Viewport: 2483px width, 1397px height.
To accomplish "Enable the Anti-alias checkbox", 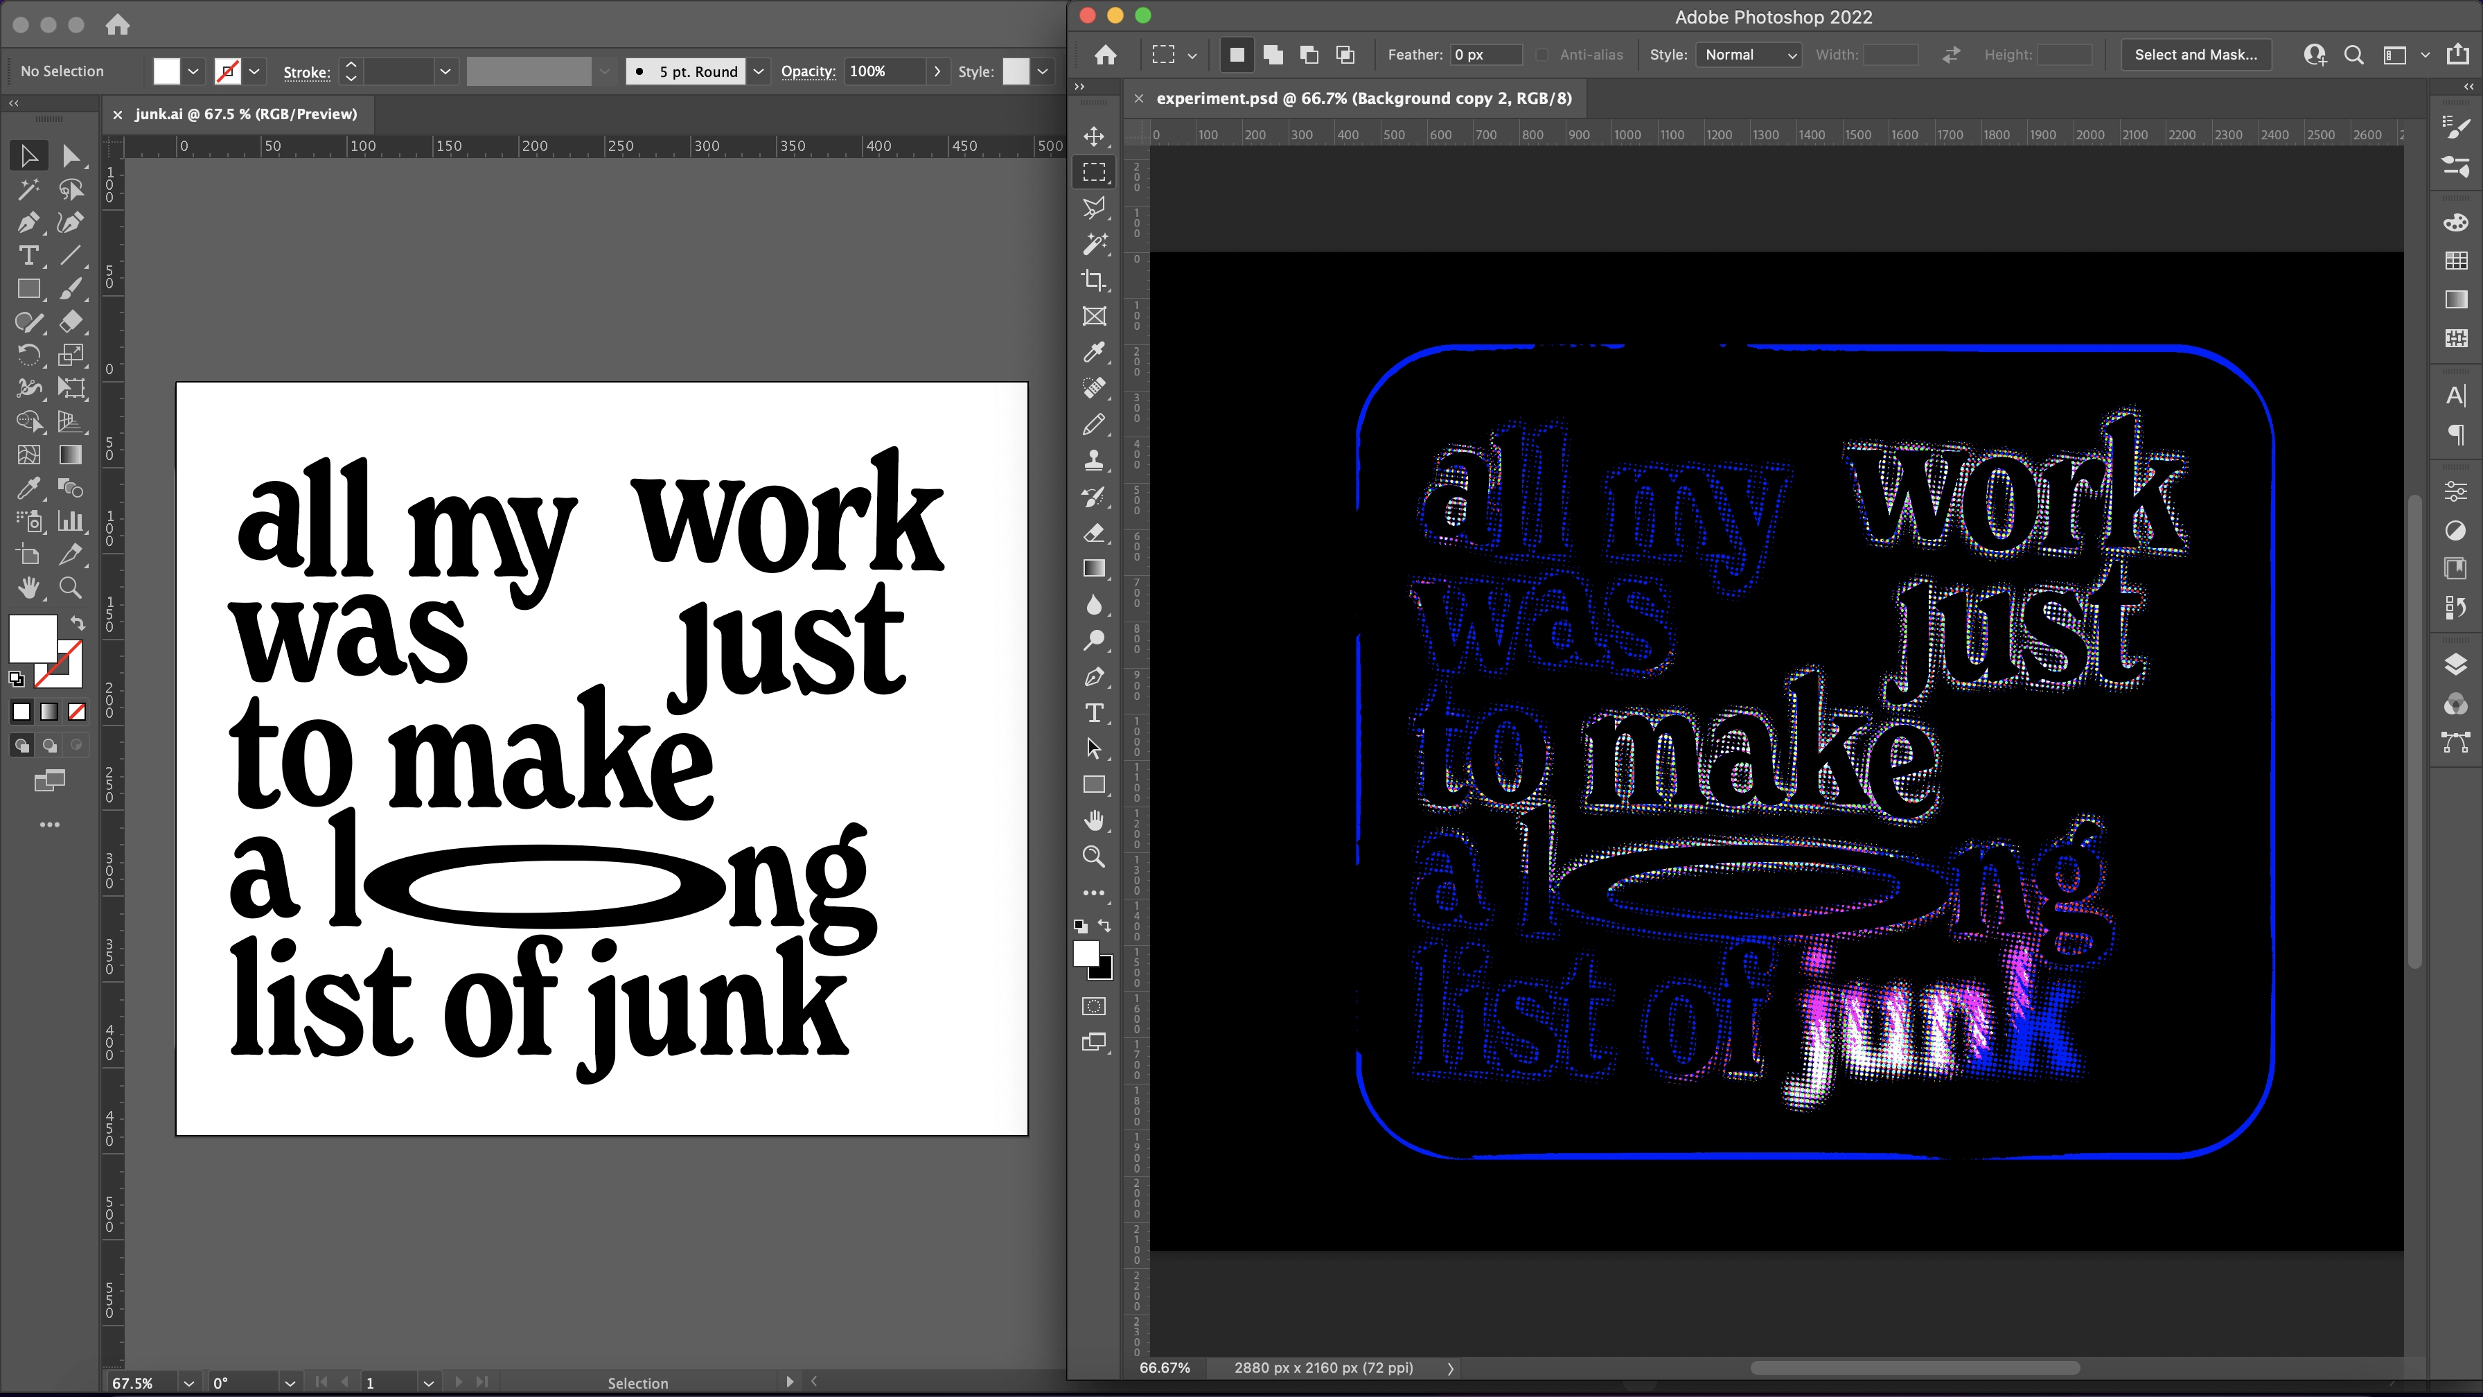I will pos(1542,55).
